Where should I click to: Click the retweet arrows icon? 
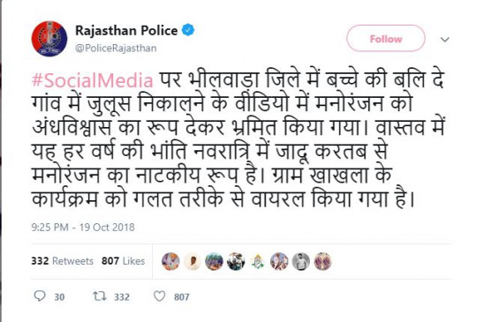click(x=100, y=296)
